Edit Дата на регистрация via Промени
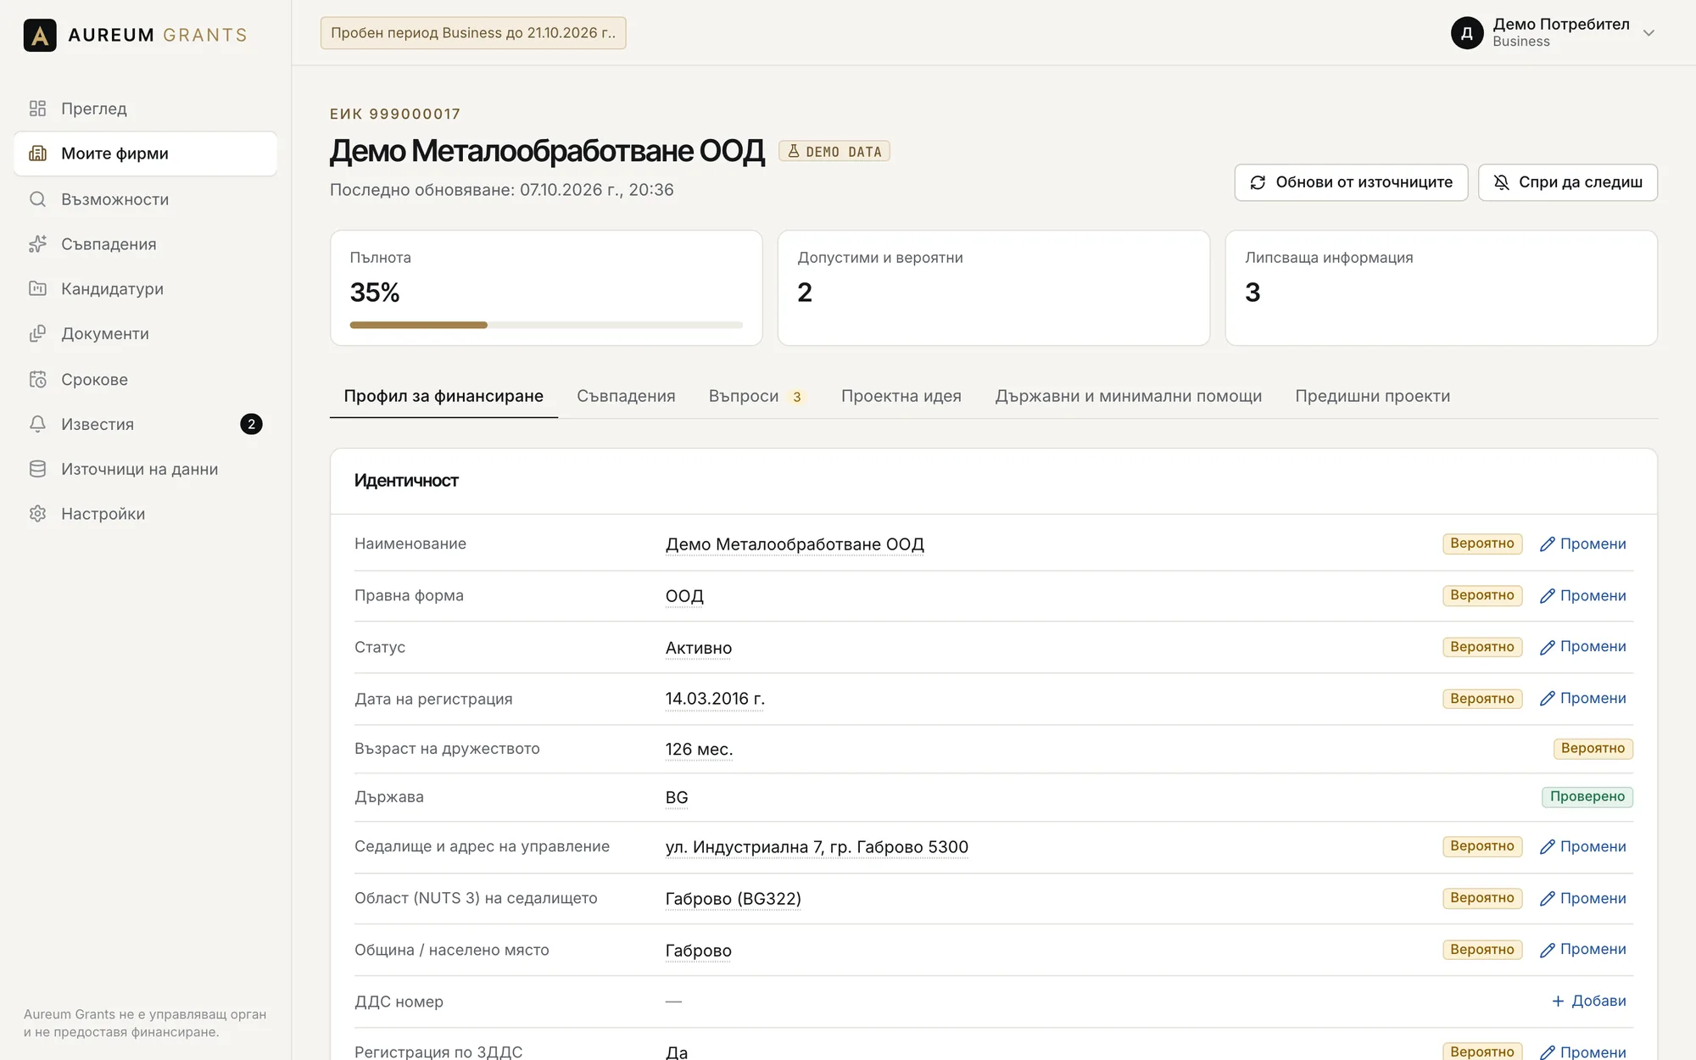The height and width of the screenshot is (1060, 1696). pyautogui.click(x=1582, y=698)
